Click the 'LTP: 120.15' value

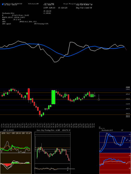click(x=50, y=8)
